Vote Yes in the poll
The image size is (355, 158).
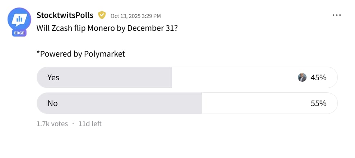click(53, 77)
